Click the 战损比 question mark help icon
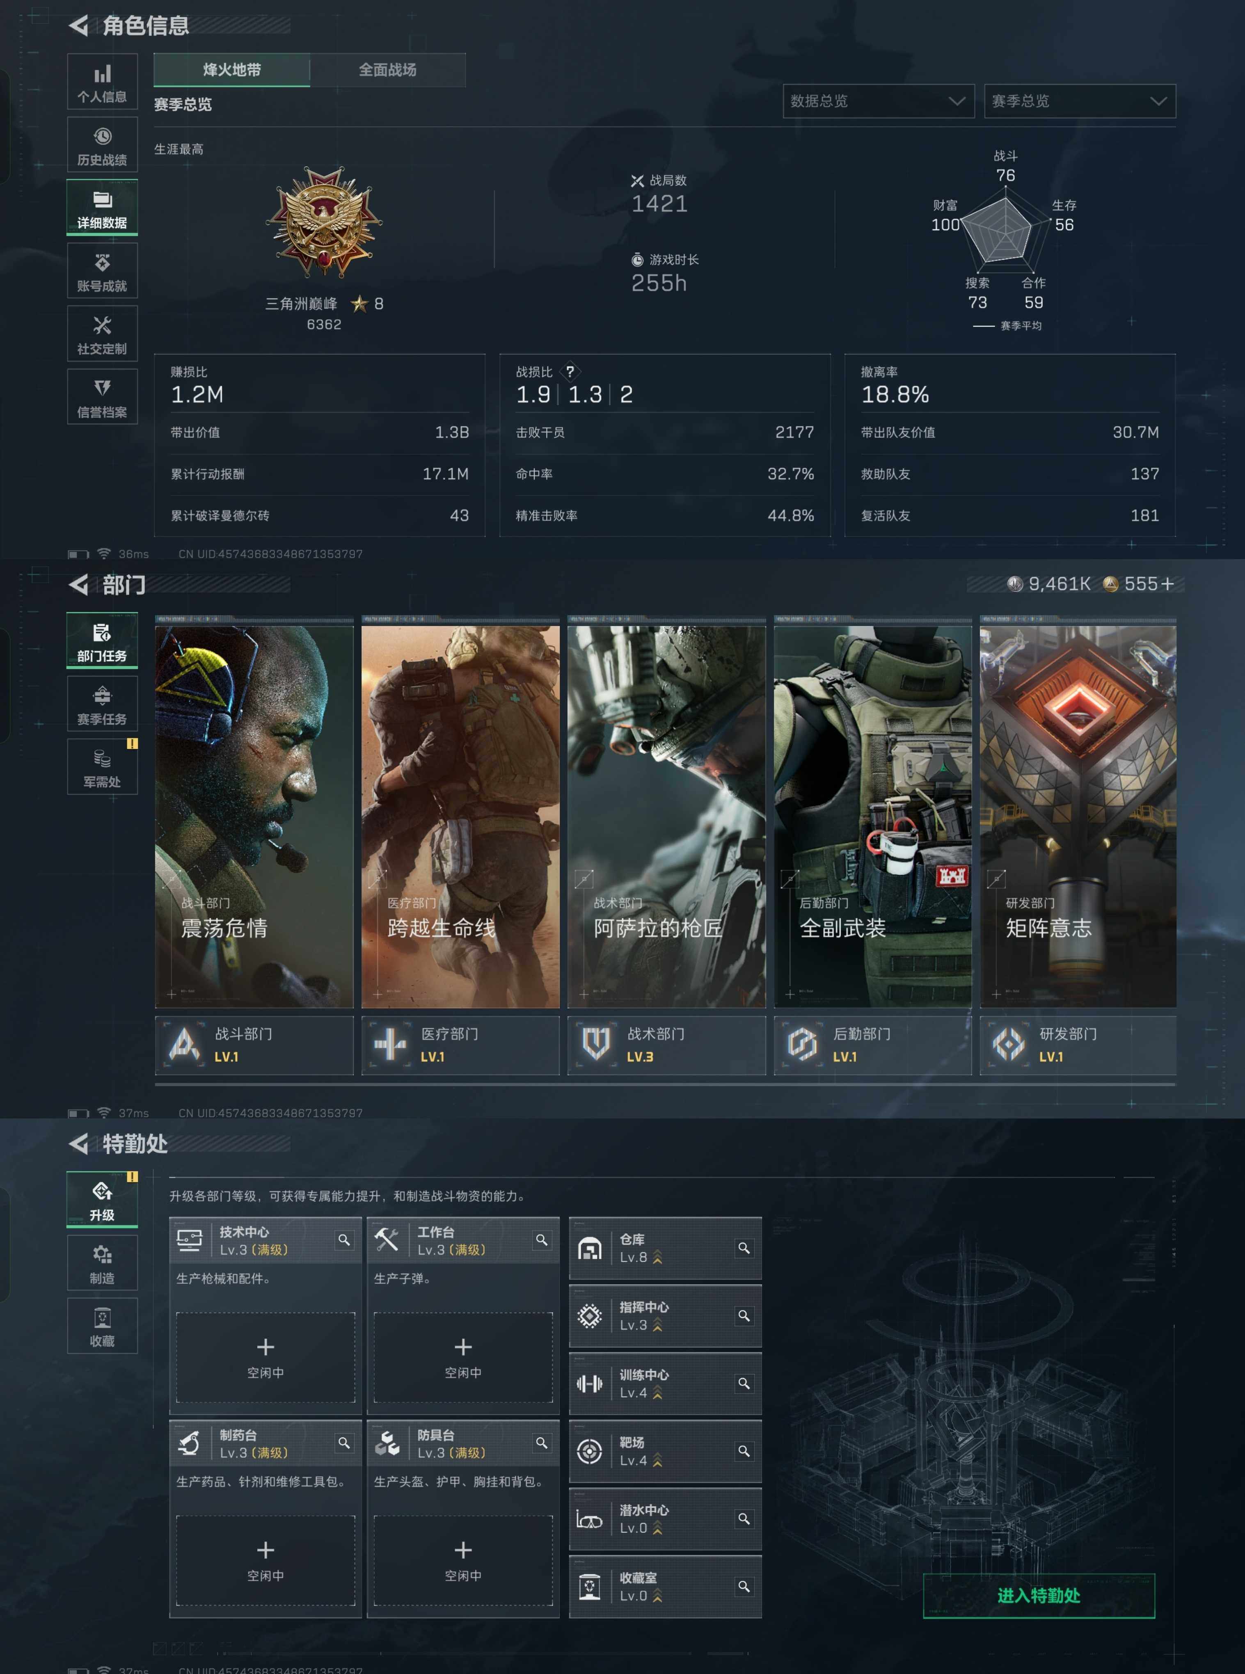 tap(570, 371)
